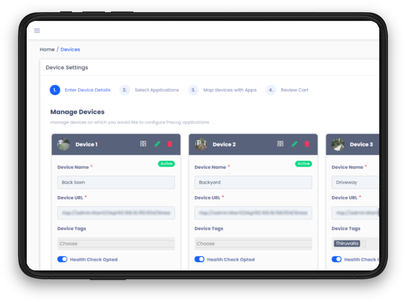Click the grid icon on Device 2
This screenshot has height=302, width=405.
[280, 144]
